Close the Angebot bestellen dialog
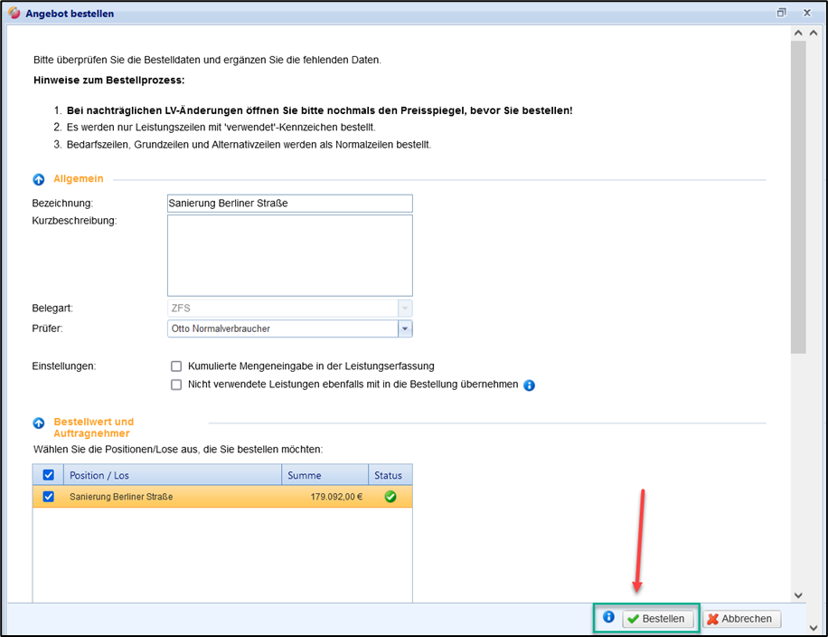Image resolution: width=828 pixels, height=637 pixels. [806, 14]
